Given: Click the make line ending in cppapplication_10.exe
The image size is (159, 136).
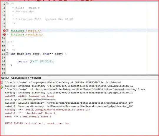Looking at the screenshot, I should click(75, 89).
